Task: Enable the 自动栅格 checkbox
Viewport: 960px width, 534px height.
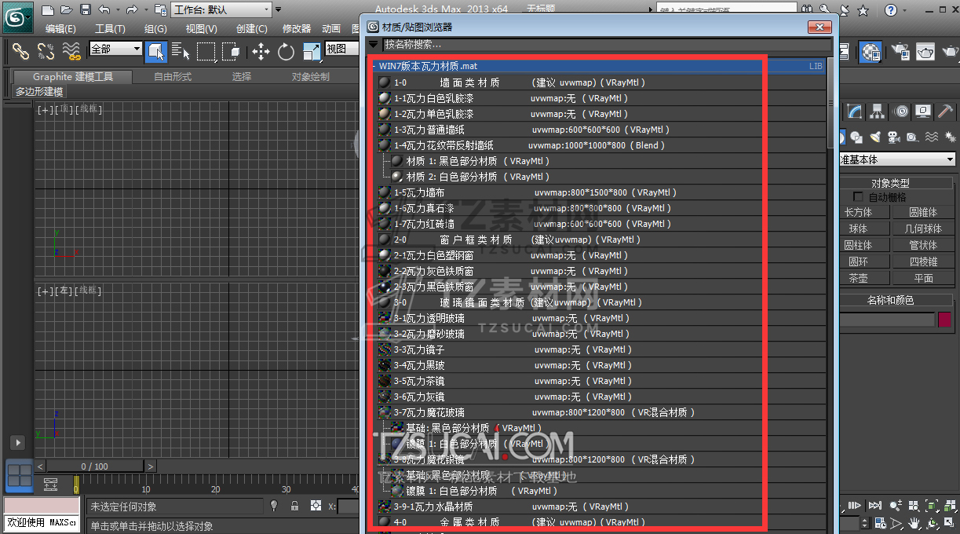Action: (x=858, y=197)
